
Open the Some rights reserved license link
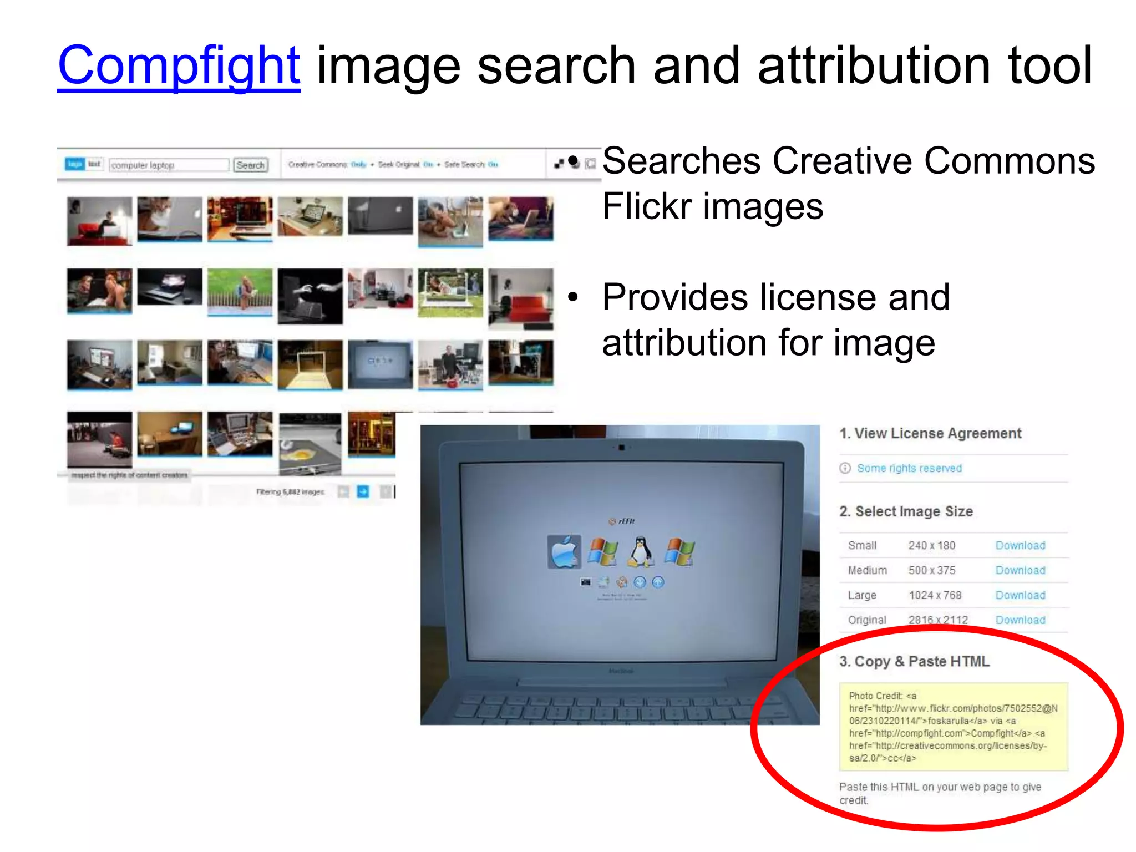point(909,468)
